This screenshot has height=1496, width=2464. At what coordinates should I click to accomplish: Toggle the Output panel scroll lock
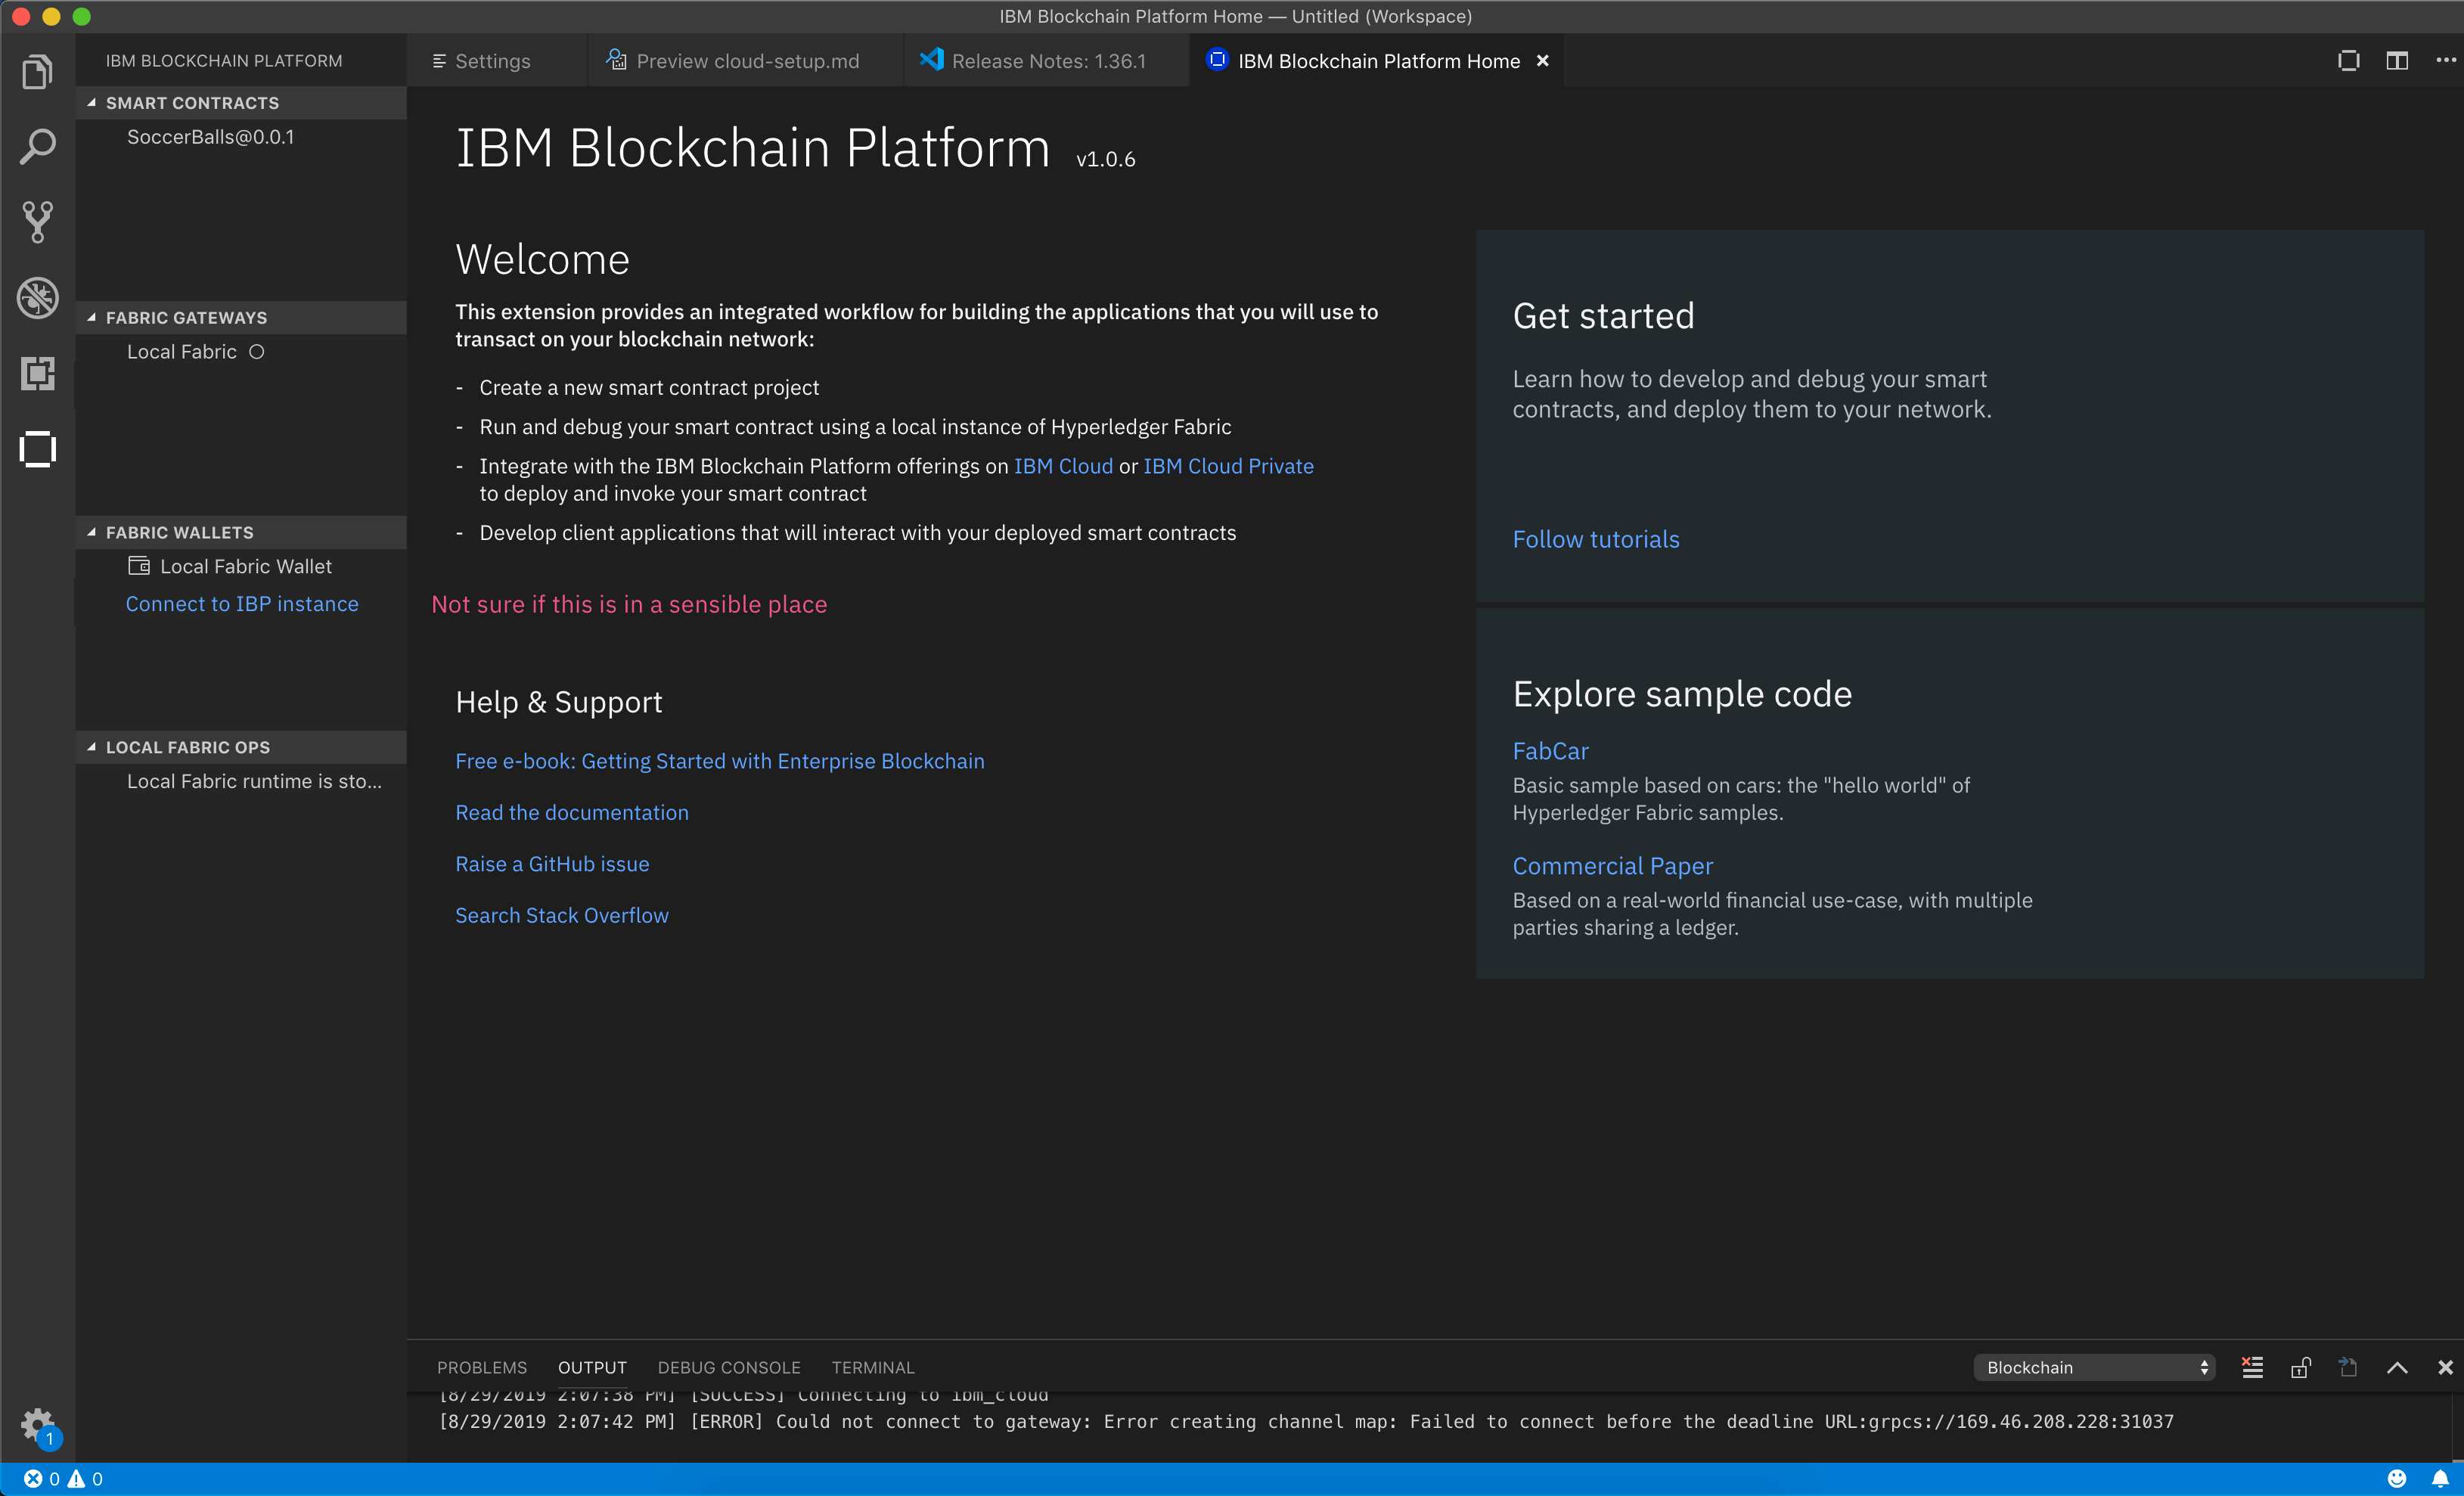(x=2300, y=1367)
